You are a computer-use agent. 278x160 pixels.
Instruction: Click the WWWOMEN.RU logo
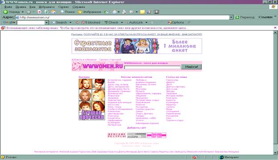click(x=98, y=66)
